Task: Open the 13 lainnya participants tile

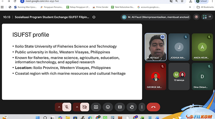Action: tap(179, 76)
